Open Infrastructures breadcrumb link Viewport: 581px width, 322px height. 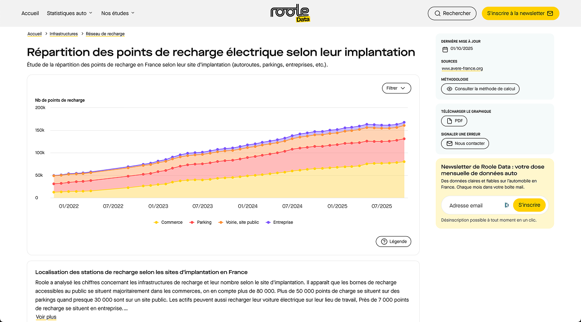[63, 34]
